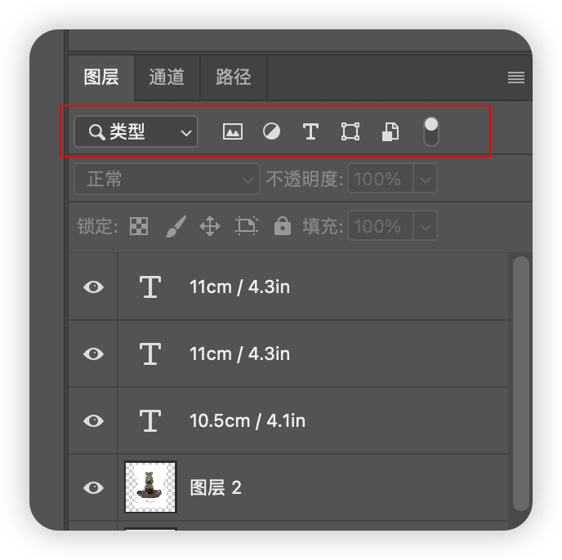562x560 pixels.
Task: Click the 填充 value field
Action: pos(381,226)
